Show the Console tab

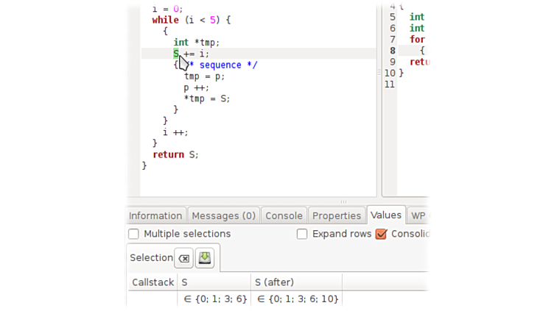pyautogui.click(x=284, y=215)
